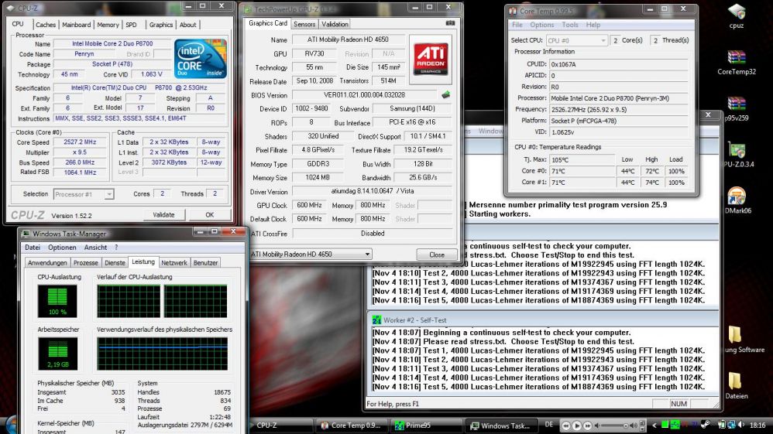Viewport: 773px width, 434px height.
Task: Click the CPU-Auslastung 100% meter
Action: click(x=57, y=301)
